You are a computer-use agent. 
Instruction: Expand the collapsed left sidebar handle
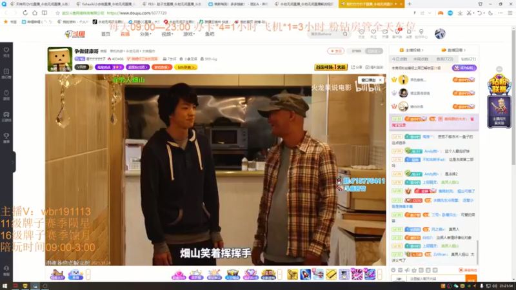point(13,162)
